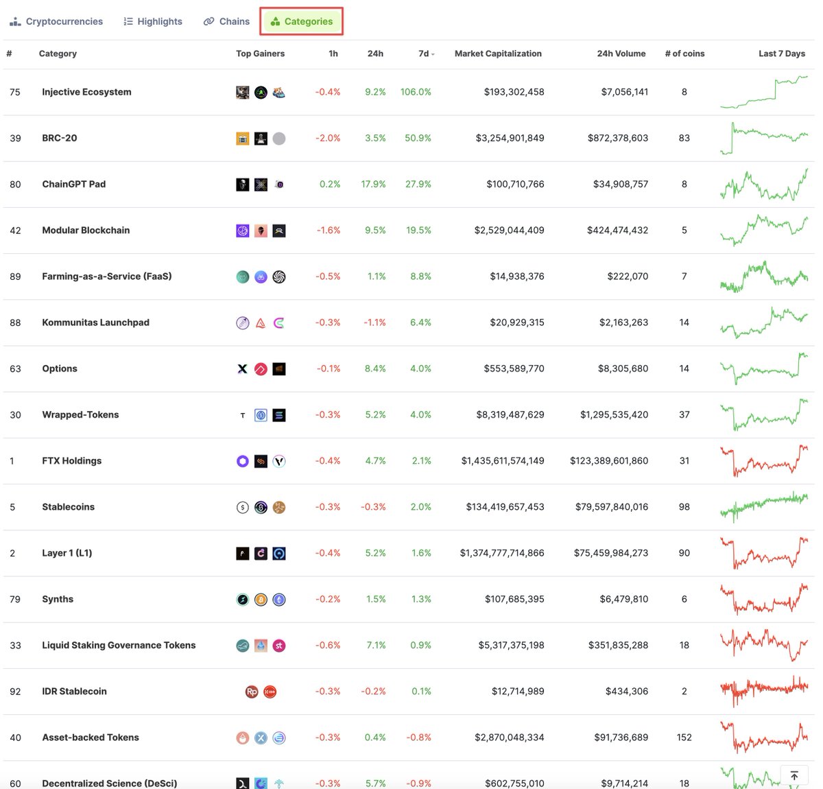
Task: Open Kommunitas Launchpad category
Action: [95, 322]
